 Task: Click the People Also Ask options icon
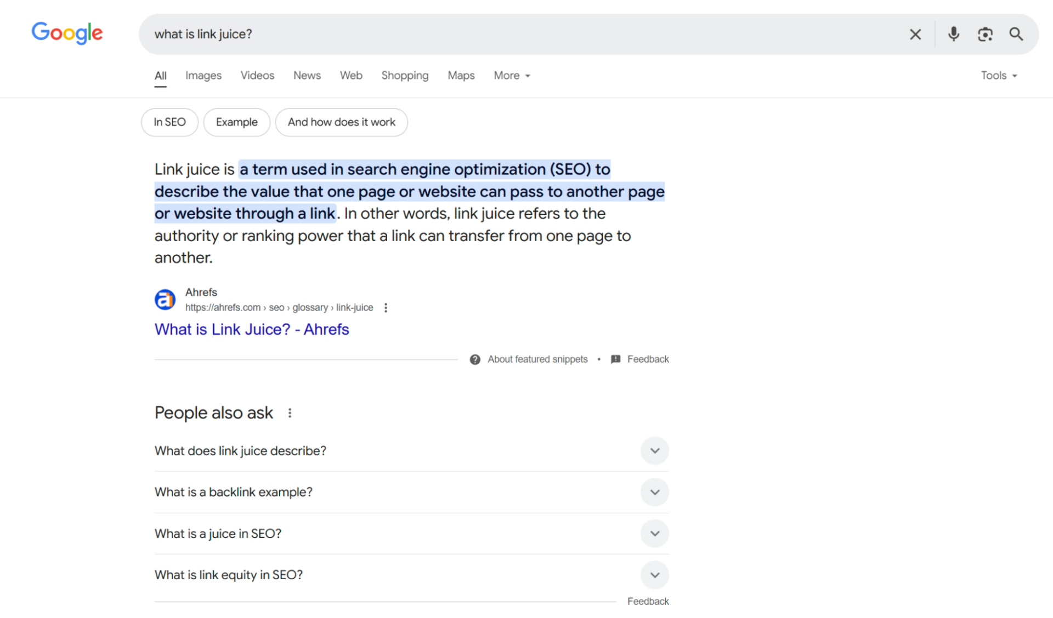pyautogui.click(x=290, y=413)
